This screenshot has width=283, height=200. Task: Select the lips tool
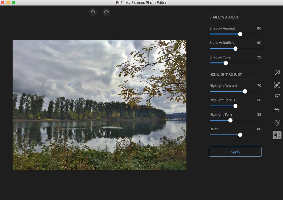coord(277,110)
